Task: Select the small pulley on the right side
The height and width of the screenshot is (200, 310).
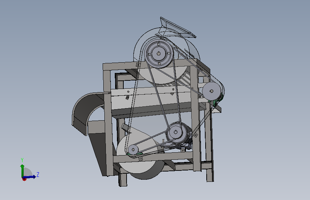Action: point(212,91)
